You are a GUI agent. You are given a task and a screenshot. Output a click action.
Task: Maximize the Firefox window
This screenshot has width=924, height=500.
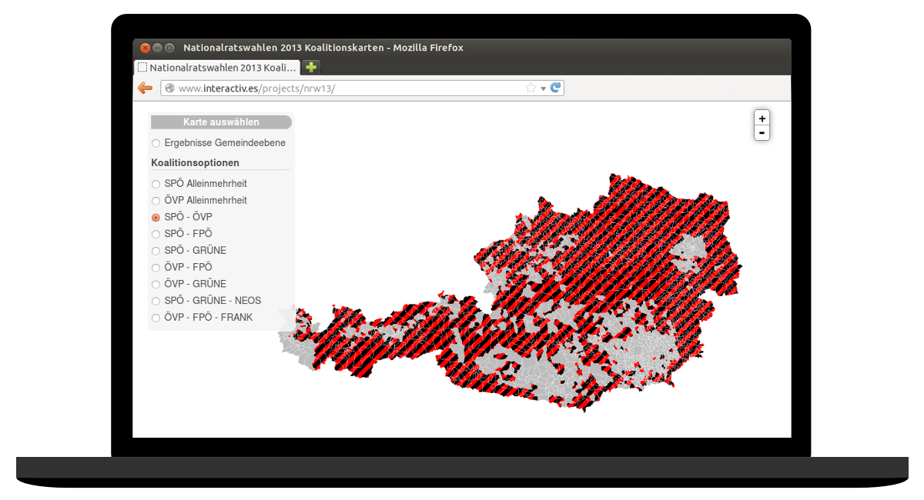click(169, 48)
